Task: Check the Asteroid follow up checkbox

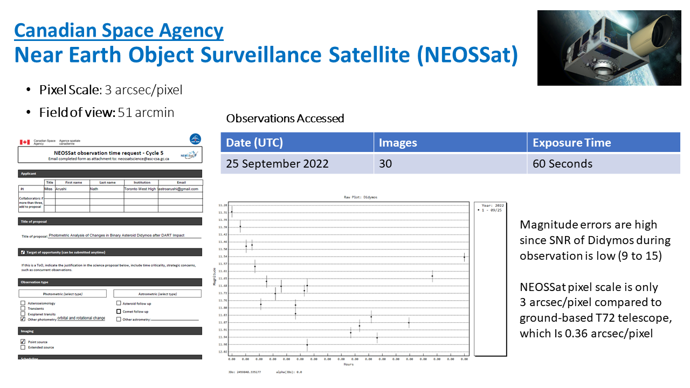Action: [x=119, y=303]
